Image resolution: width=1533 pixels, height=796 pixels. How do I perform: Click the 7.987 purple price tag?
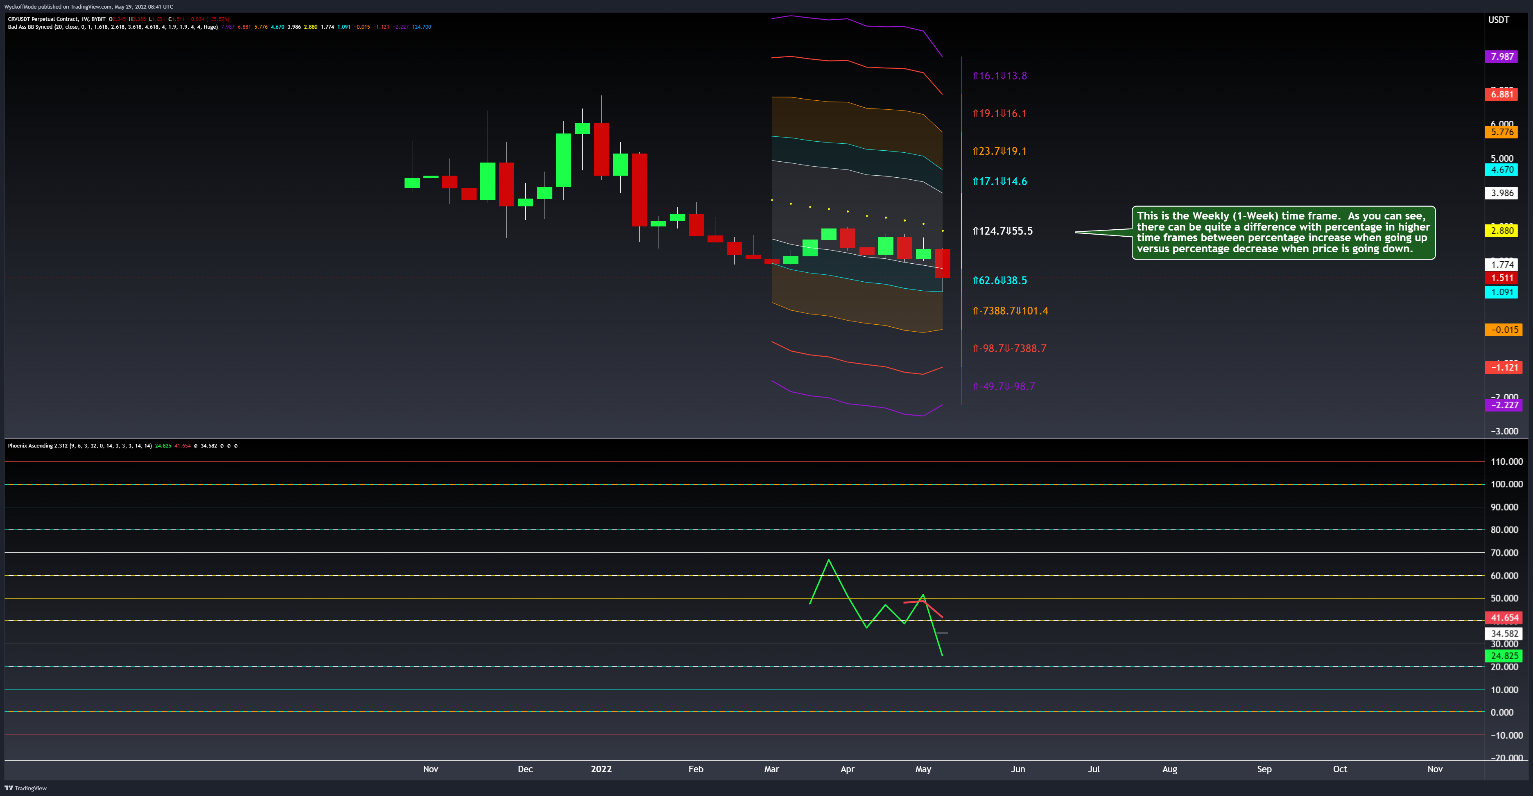point(1501,57)
